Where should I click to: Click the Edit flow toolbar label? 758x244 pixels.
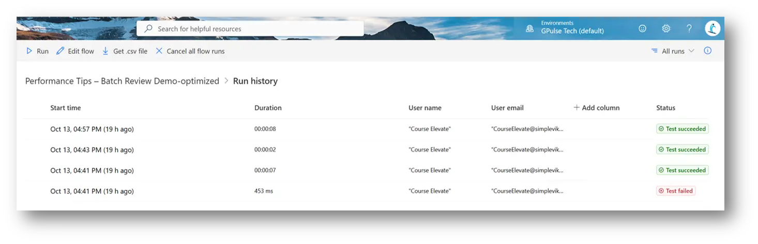tap(81, 51)
